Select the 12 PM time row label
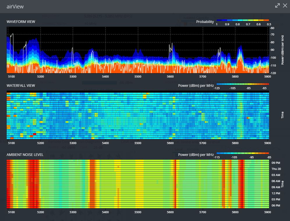 pyautogui.click(x=275, y=193)
